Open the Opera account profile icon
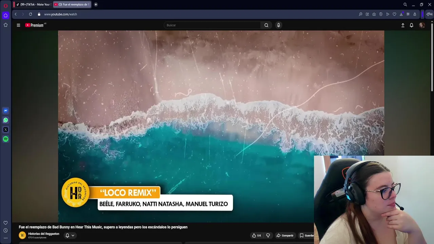434x244 pixels. (415, 14)
